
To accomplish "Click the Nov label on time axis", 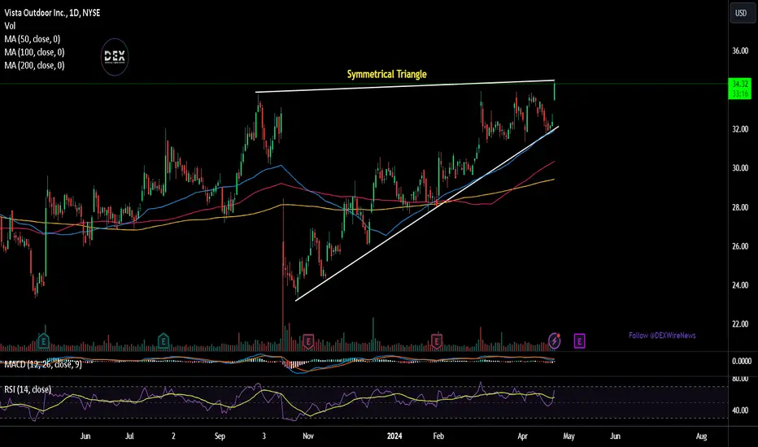I will coord(308,436).
